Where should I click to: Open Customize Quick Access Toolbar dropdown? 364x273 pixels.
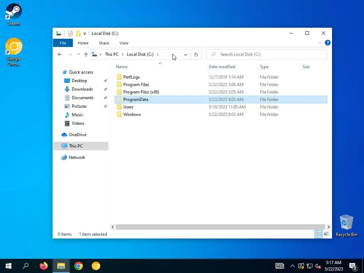point(85,34)
